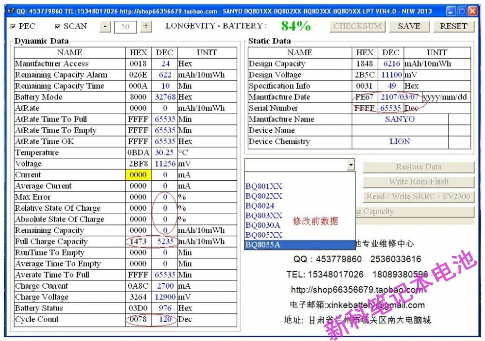Click the SAVE button
Image resolution: width=485 pixels, height=341 pixels.
pyautogui.click(x=409, y=27)
